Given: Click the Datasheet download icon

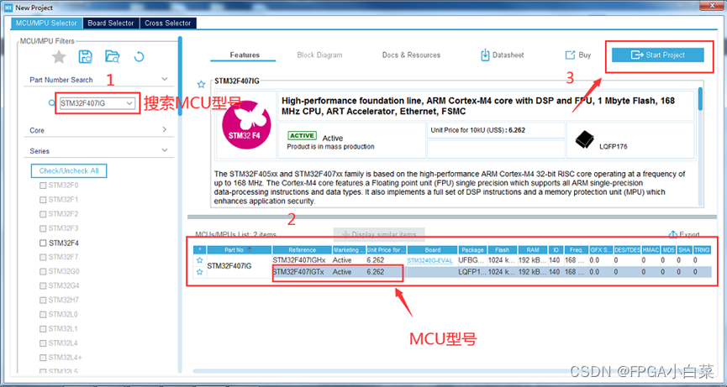Looking at the screenshot, I should click(485, 55).
